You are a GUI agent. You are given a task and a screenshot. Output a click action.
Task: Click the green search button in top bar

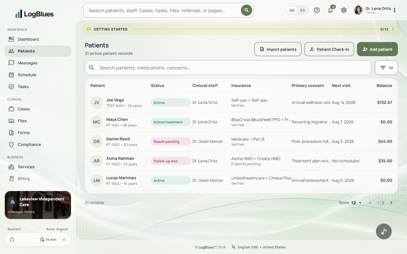click(x=246, y=10)
